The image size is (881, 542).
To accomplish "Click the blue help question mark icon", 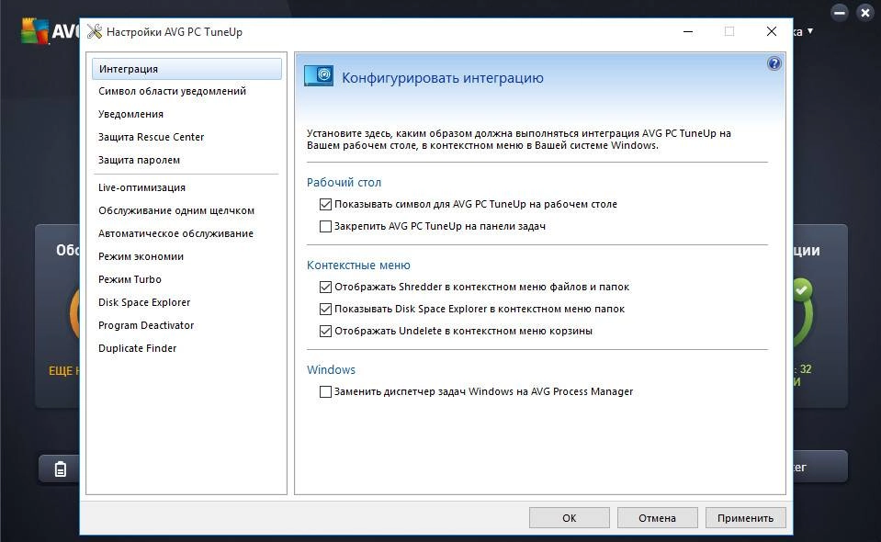I will (x=774, y=63).
